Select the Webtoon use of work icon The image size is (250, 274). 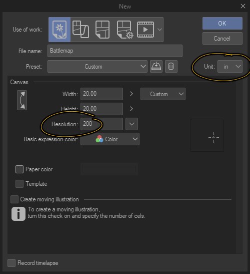[x=80, y=30]
